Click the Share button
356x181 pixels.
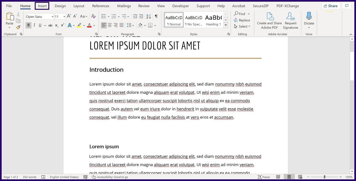click(x=330, y=6)
